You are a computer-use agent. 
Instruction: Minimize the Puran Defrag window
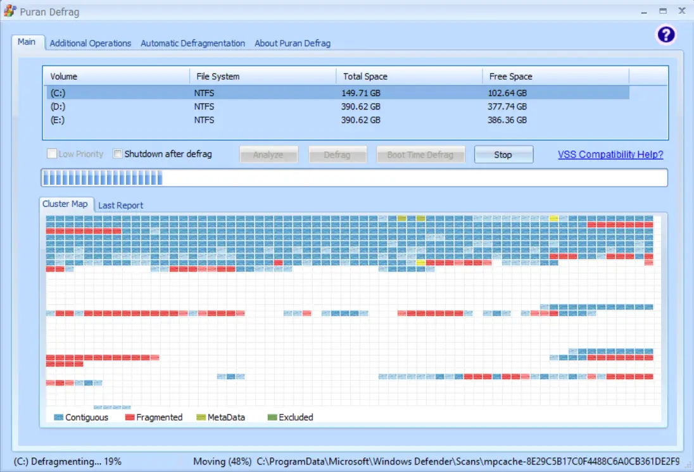pyautogui.click(x=644, y=12)
